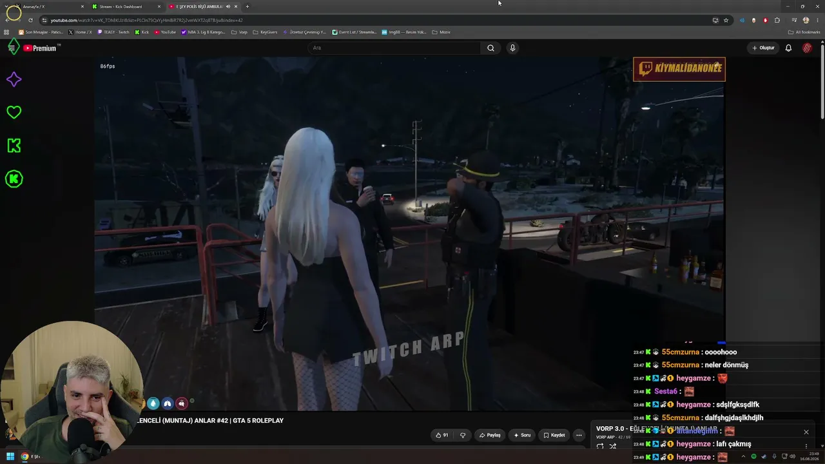Viewport: 825px width, 464px height.
Task: Show hidden system tray icons
Action: (744, 457)
